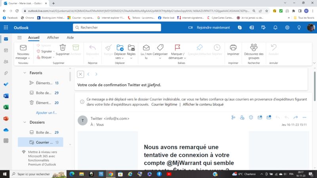The height and width of the screenshot is (178, 317).
Task: Launch Excel from the sidebar
Action: pyautogui.click(x=6, y=107)
